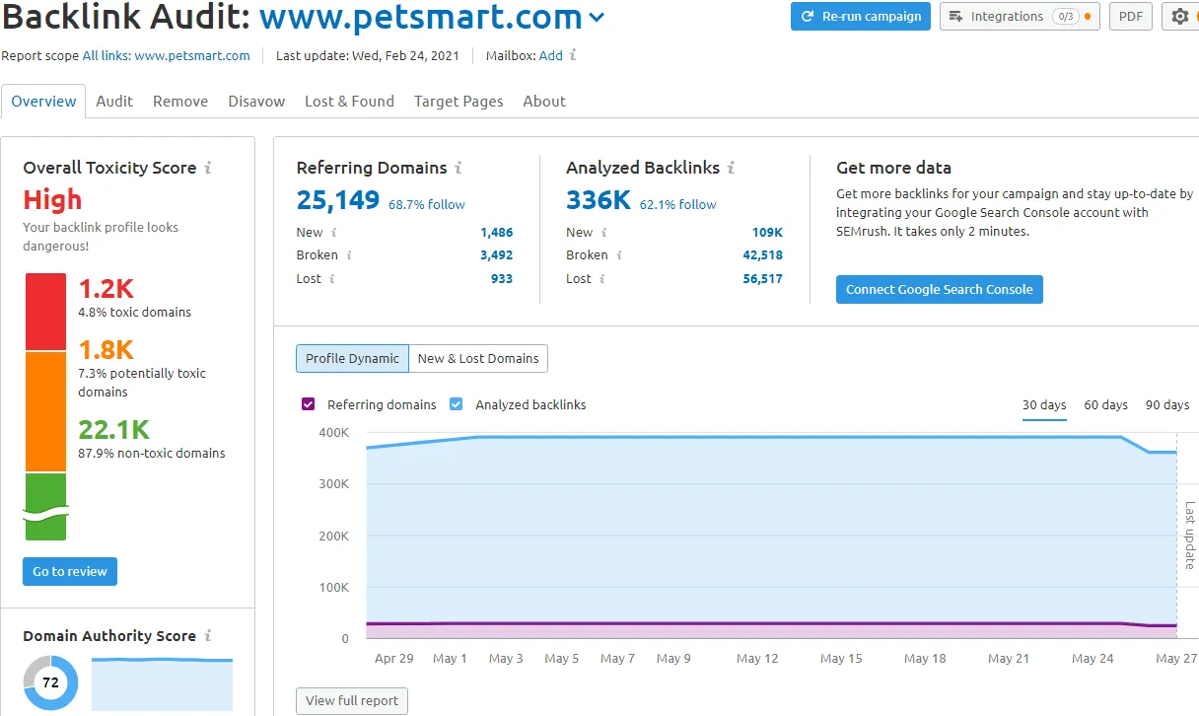Open the Integrations menu button
The width and height of the screenshot is (1199, 716).
pos(1019,17)
